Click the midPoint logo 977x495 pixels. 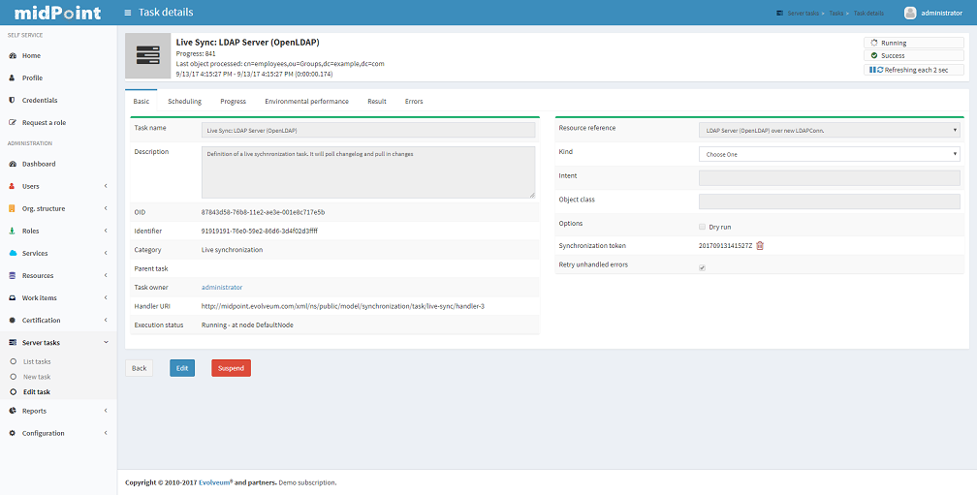[x=57, y=13]
